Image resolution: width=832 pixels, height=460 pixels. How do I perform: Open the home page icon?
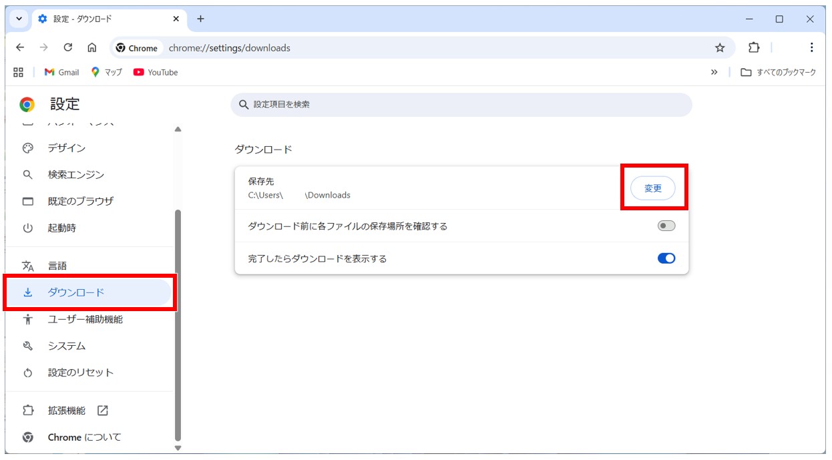pyautogui.click(x=93, y=47)
